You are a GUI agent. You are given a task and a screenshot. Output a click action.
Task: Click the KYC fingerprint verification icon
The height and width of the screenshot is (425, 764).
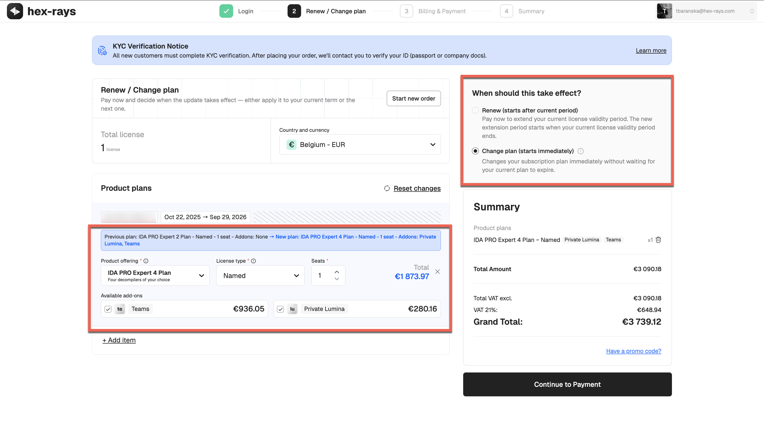(x=102, y=50)
